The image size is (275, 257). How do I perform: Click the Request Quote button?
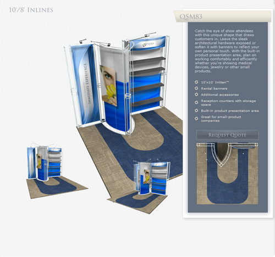coord(227,135)
